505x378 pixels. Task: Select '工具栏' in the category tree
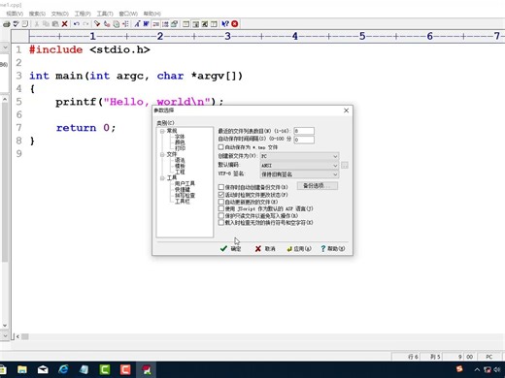(183, 202)
